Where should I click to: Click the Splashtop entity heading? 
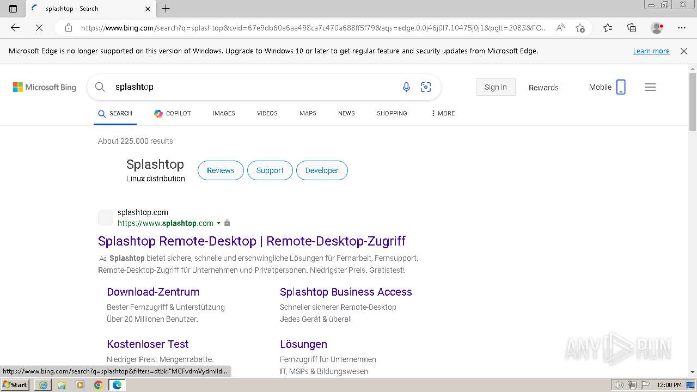click(155, 164)
